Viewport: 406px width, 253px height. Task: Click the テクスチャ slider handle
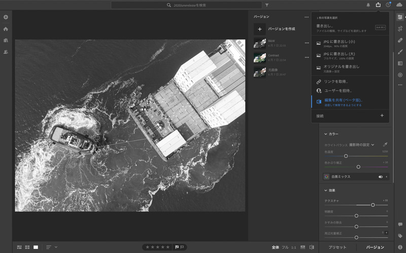[373, 205]
